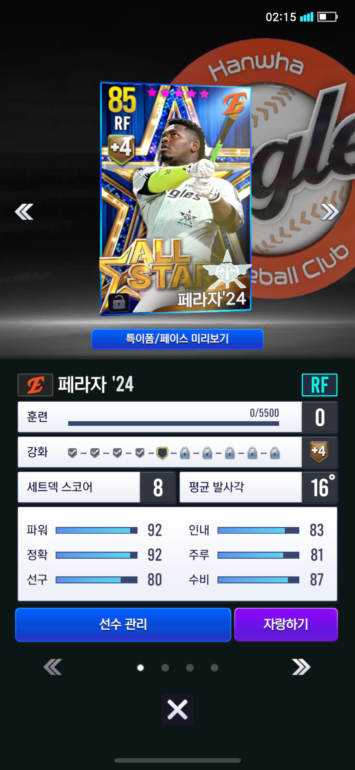The width and height of the screenshot is (355, 770).
Task: Tap the 자랑하기 share button
Action: pos(286,624)
